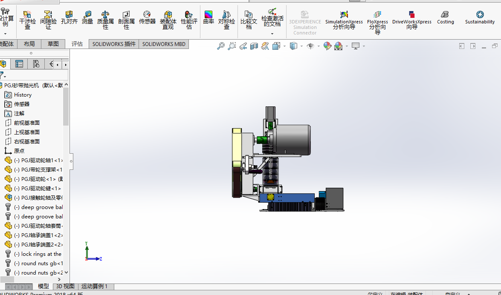The height and width of the screenshot is (295, 501).
Task: Open Clearance Verification (间隙验证) tool
Action: point(48,20)
